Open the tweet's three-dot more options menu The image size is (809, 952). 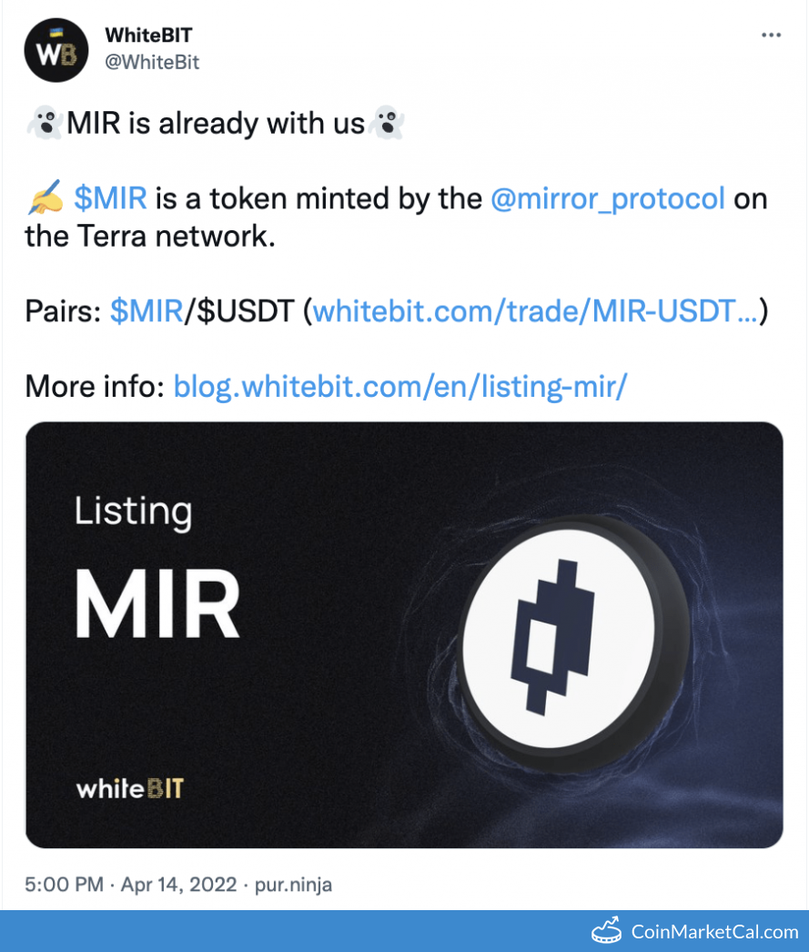[x=771, y=35]
